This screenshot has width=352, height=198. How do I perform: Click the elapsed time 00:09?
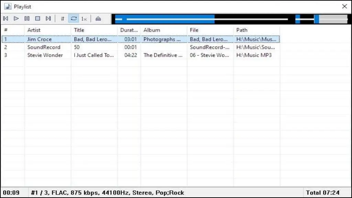(11, 192)
